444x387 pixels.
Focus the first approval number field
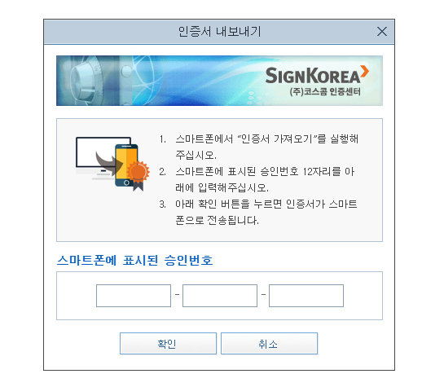coord(134,296)
